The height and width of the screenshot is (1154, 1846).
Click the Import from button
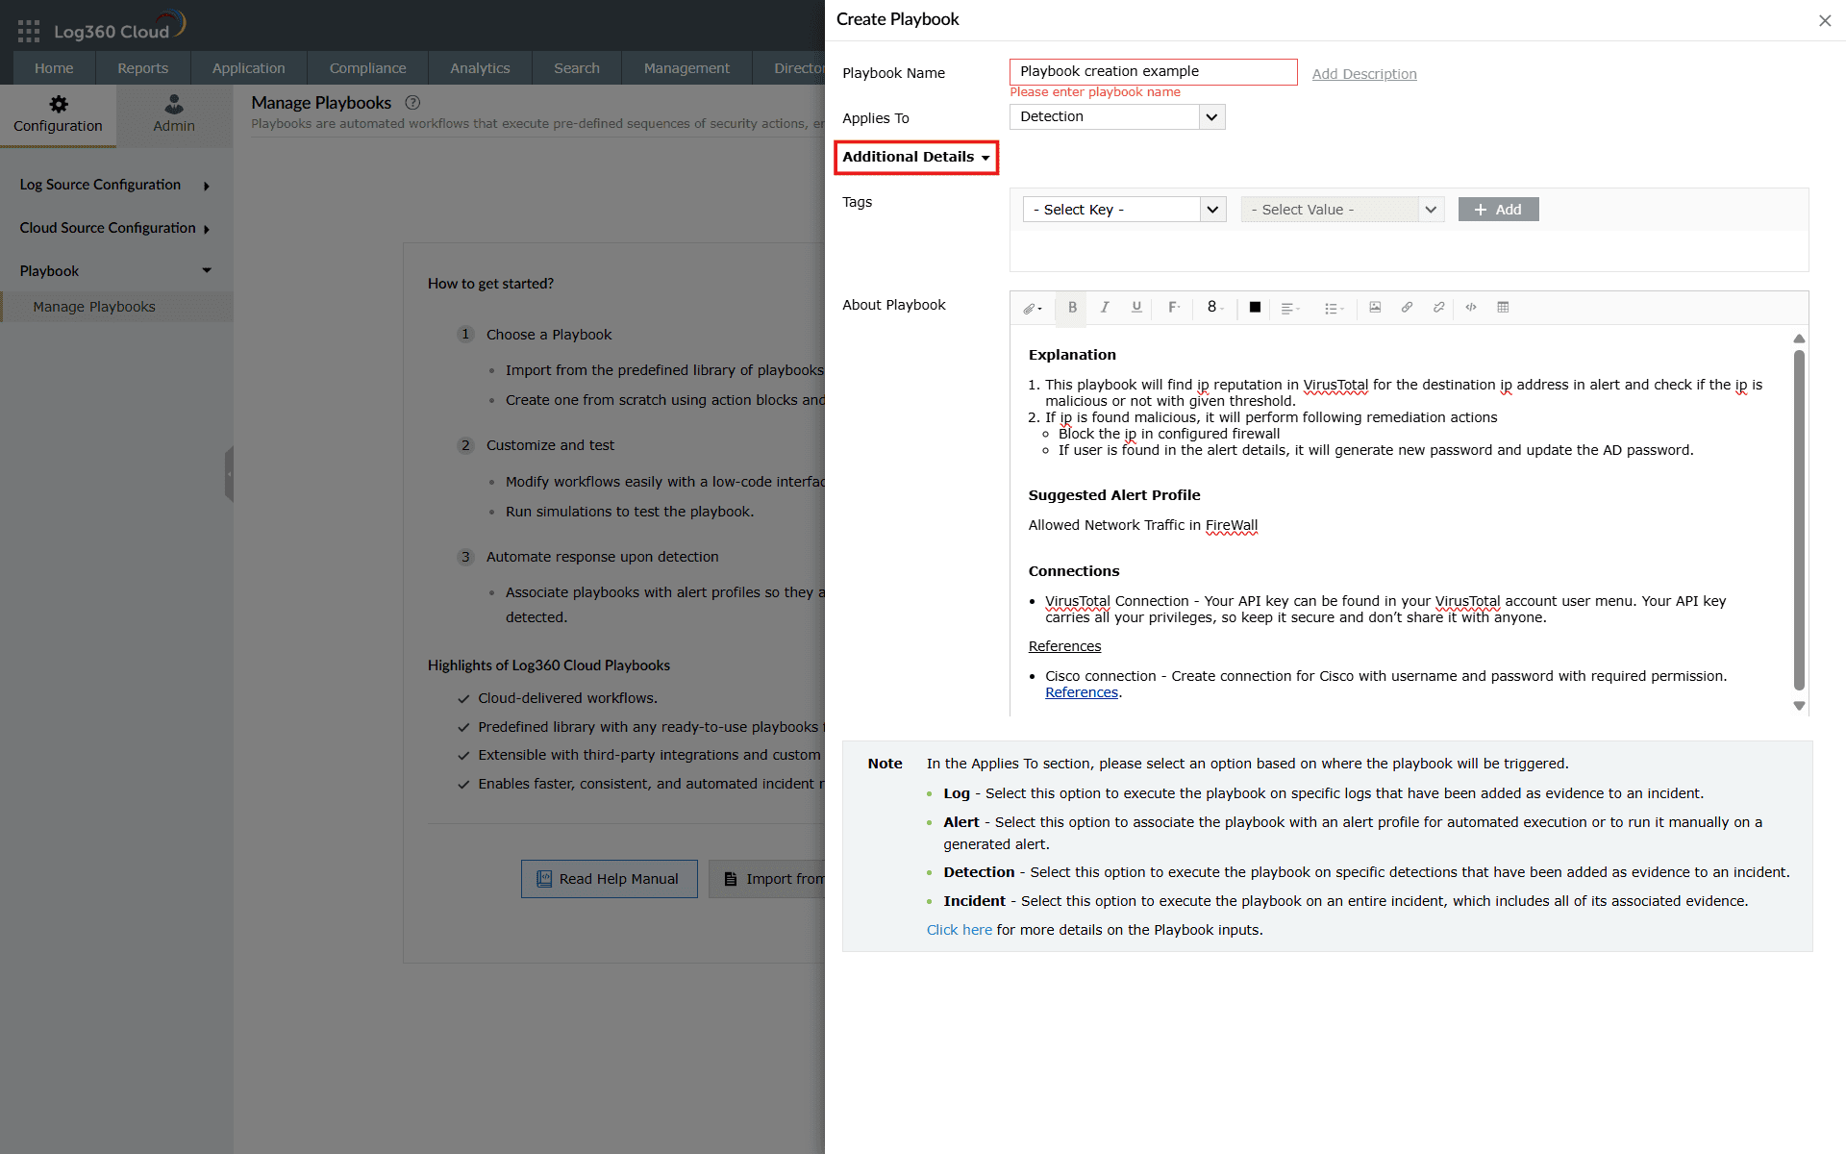(766, 879)
